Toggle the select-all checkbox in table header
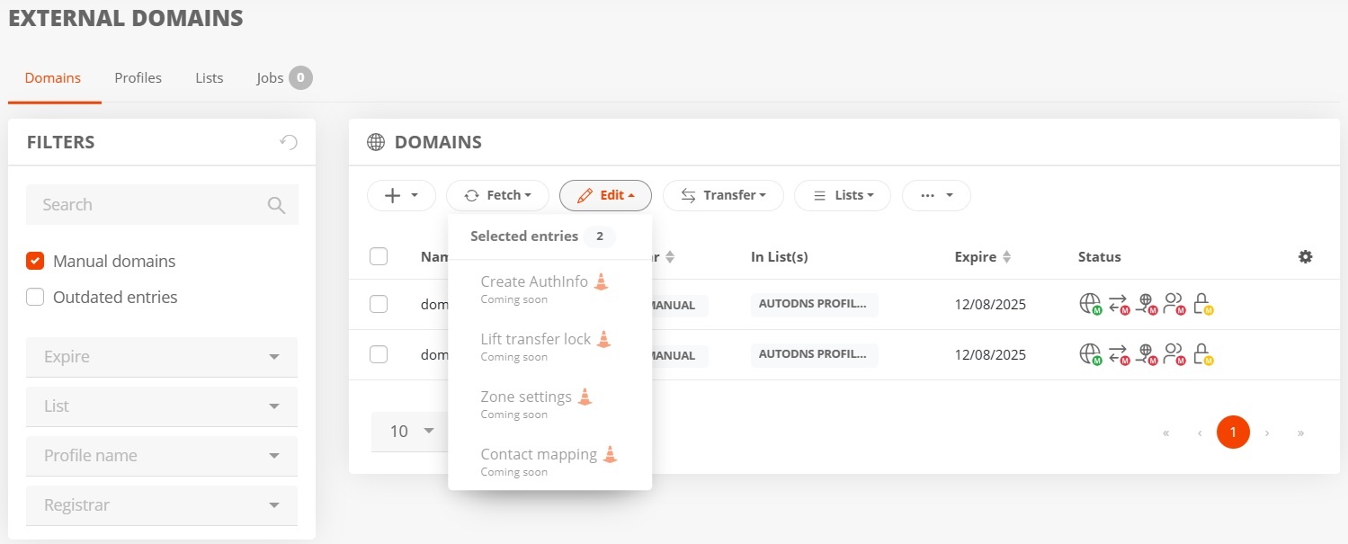Image resolution: width=1348 pixels, height=544 pixels. 379,257
